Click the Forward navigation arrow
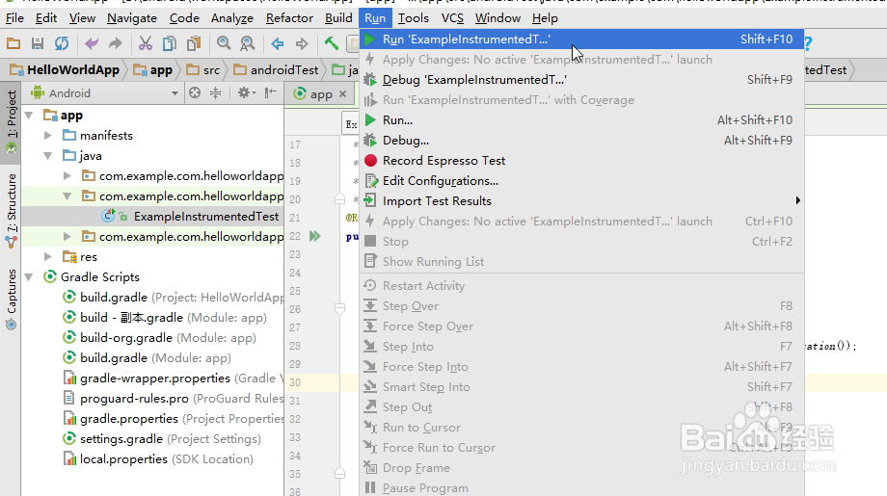 coord(302,43)
